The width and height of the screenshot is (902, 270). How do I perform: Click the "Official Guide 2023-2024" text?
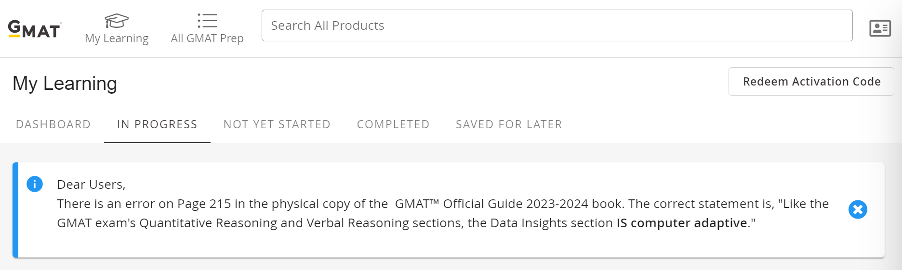click(x=516, y=204)
